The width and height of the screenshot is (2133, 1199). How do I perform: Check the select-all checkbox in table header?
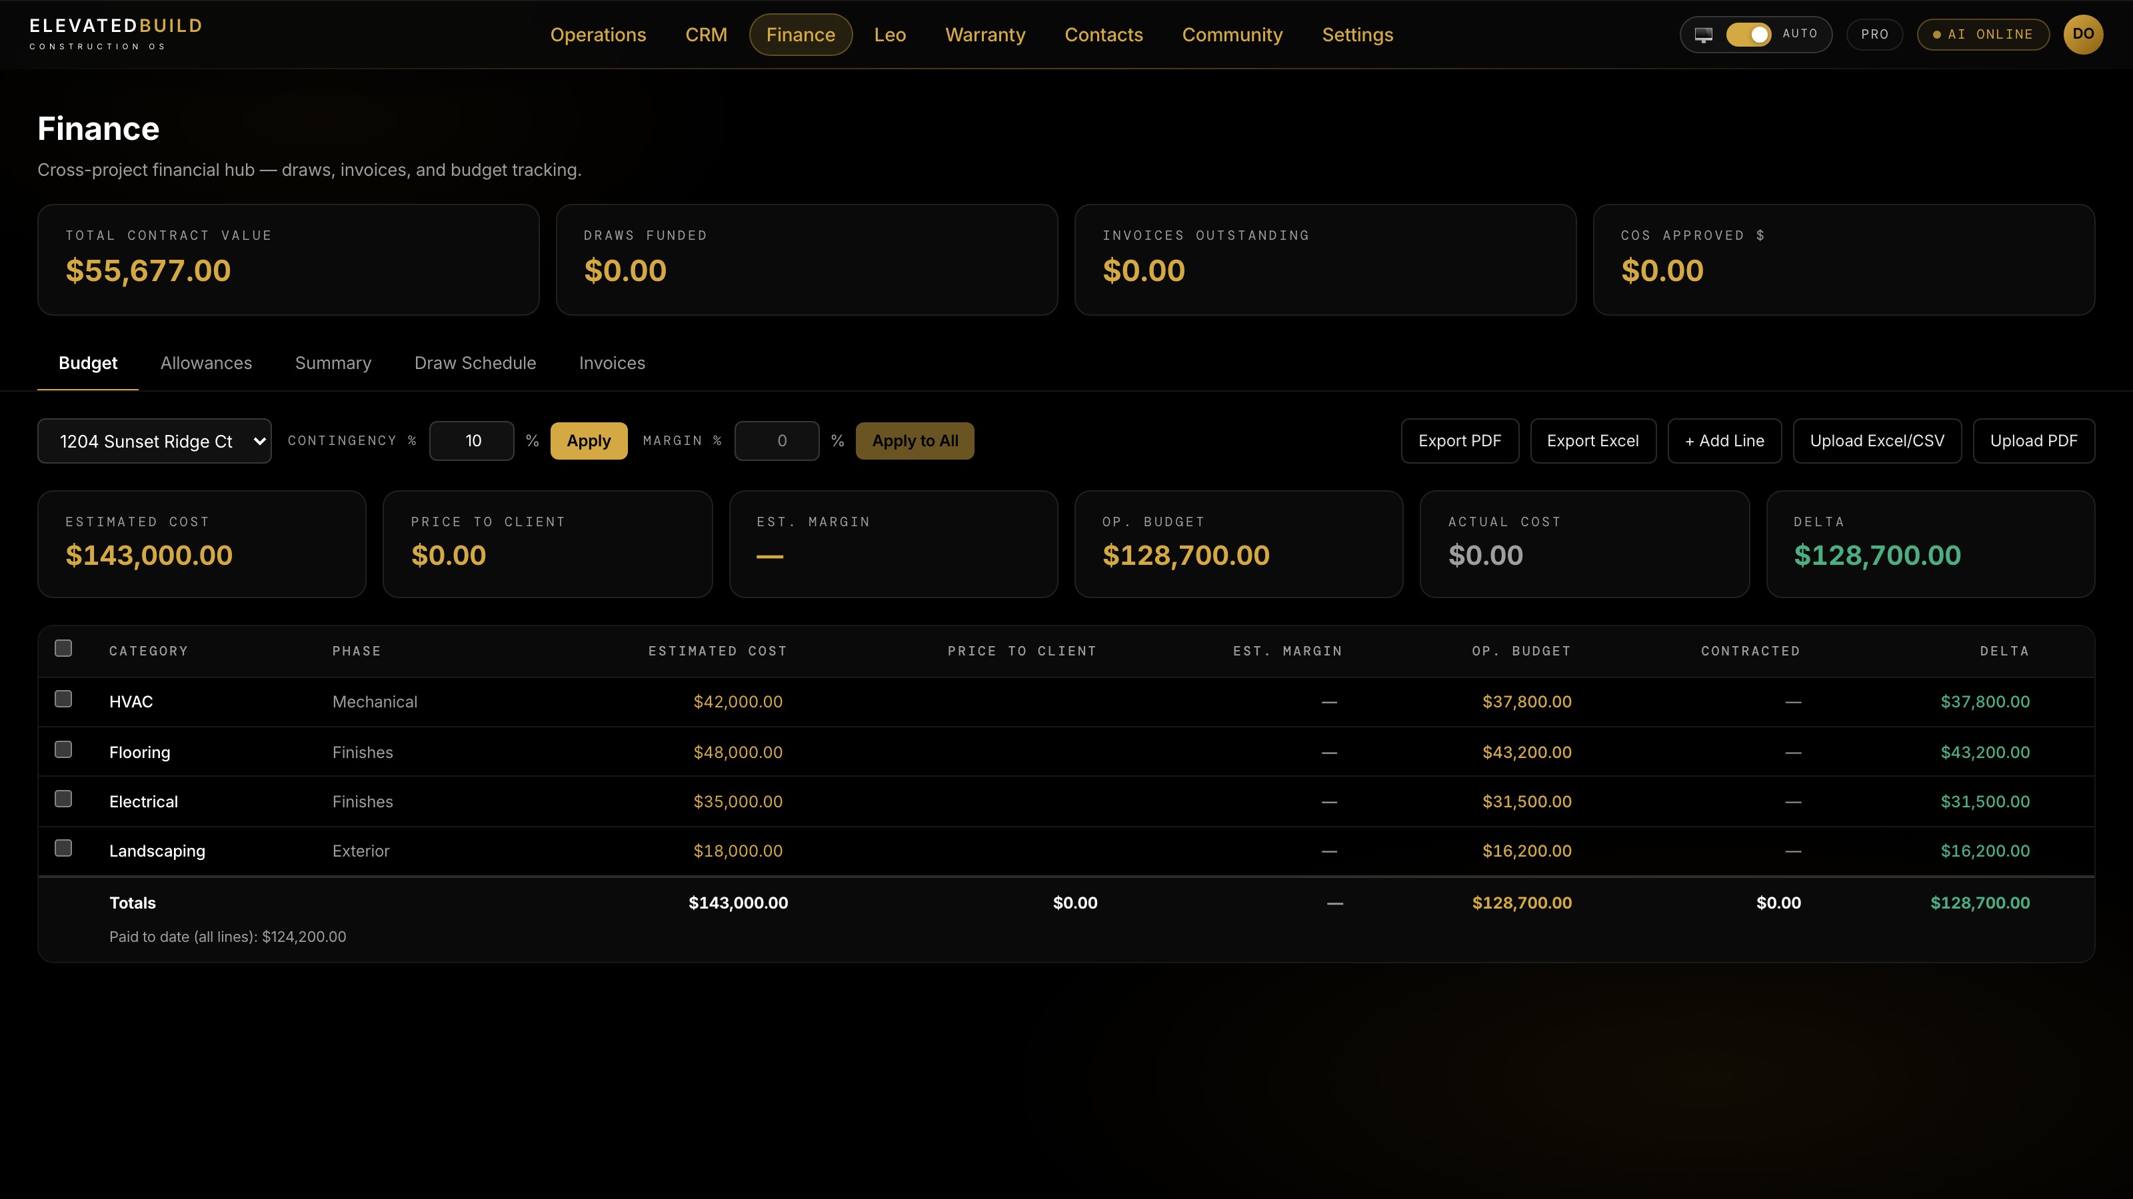[63, 648]
